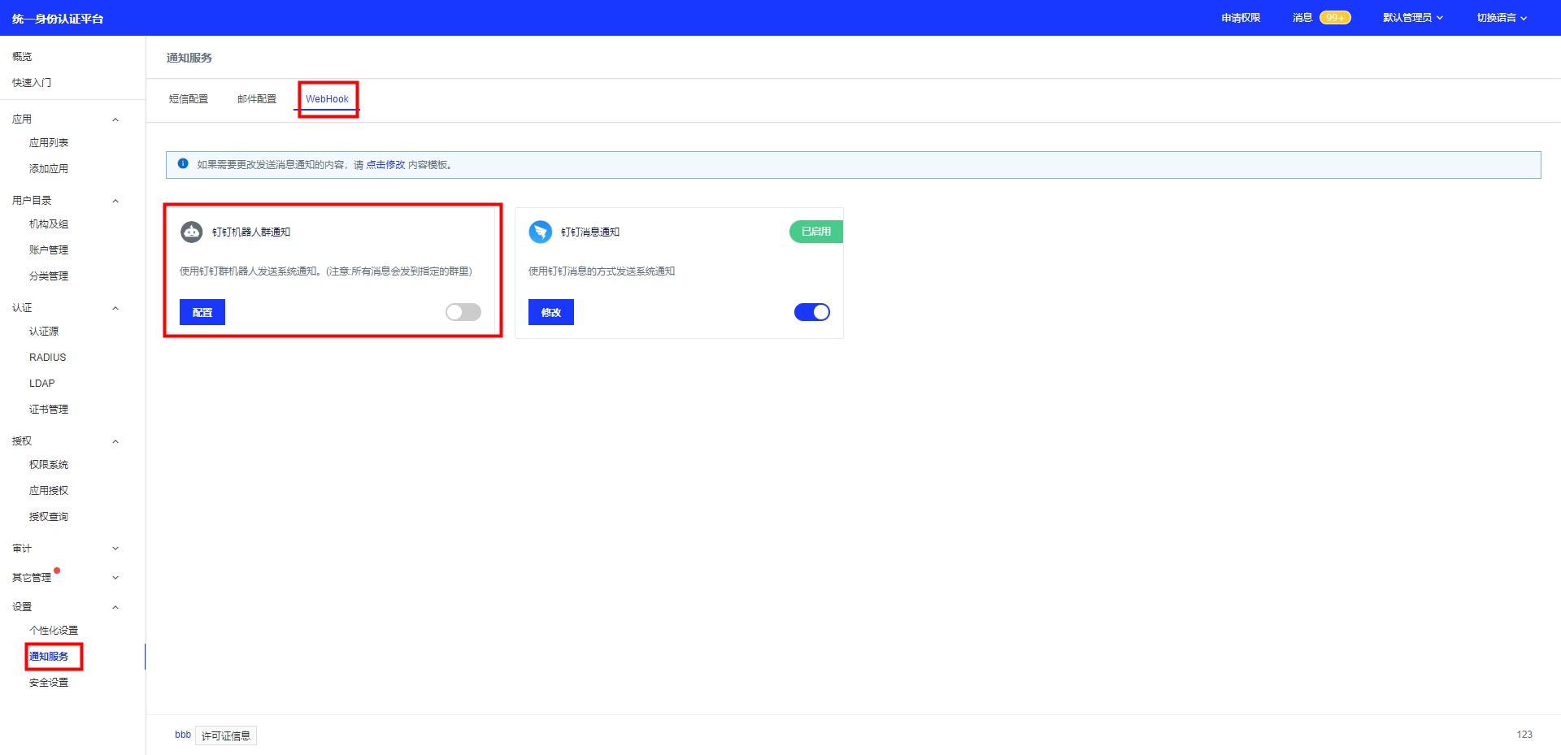Click the 修改 button for DingTalk message
This screenshot has width=1561, height=755.
pos(551,312)
